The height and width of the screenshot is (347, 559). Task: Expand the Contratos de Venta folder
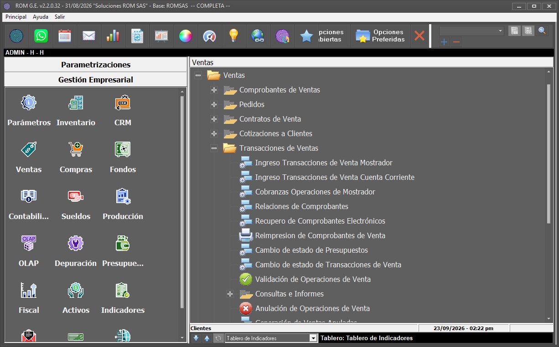tap(214, 119)
